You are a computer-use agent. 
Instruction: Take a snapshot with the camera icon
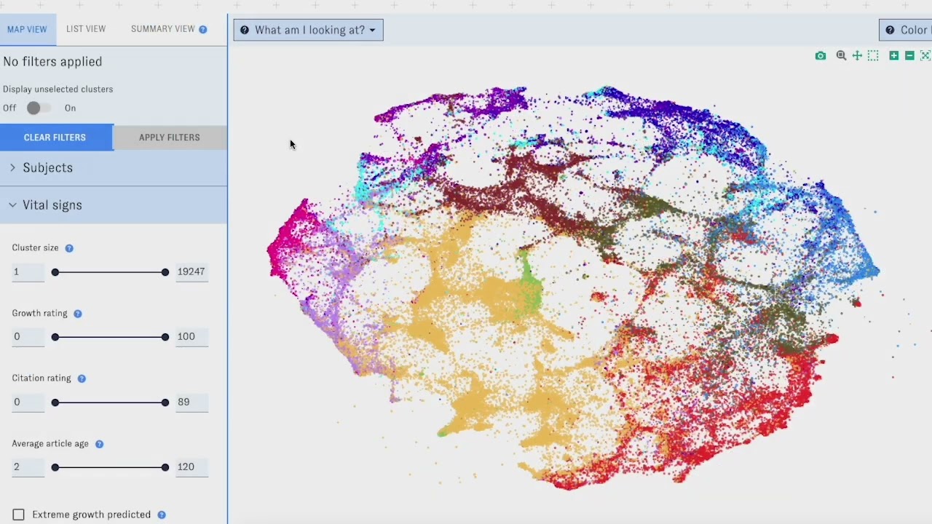click(x=821, y=56)
